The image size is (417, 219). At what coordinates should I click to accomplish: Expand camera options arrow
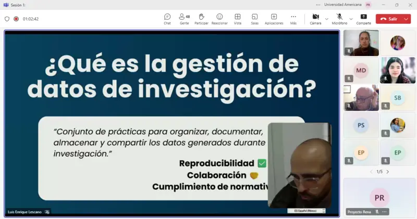pyautogui.click(x=327, y=19)
